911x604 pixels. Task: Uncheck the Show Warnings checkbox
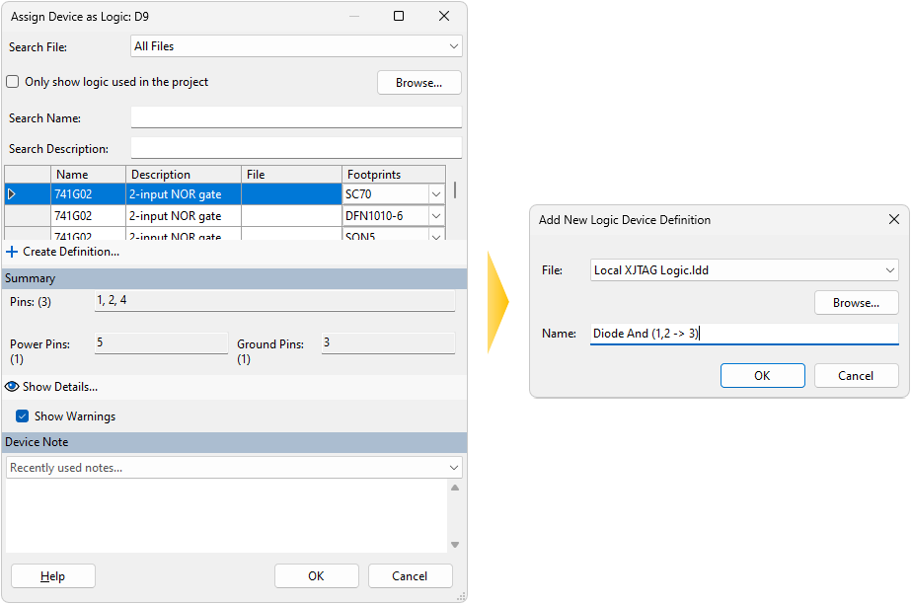pyautogui.click(x=23, y=416)
